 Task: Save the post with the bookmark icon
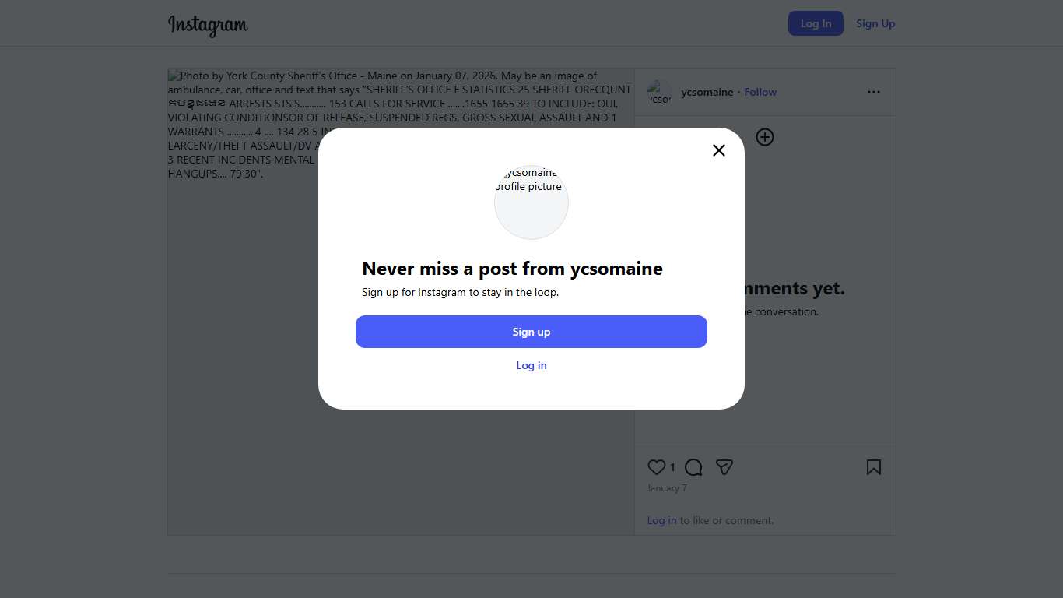coord(874,467)
